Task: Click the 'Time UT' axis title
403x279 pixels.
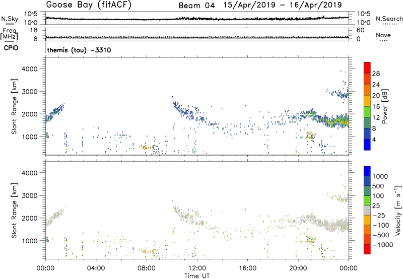Action: (x=197, y=275)
